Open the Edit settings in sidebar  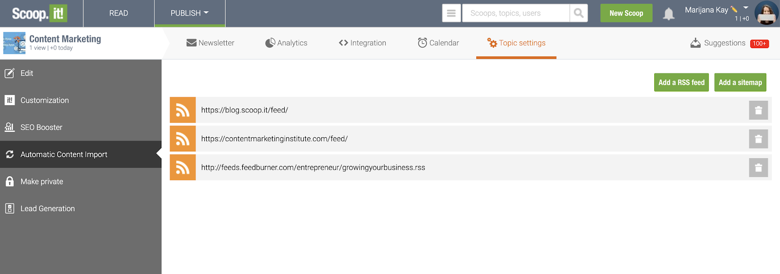[x=81, y=73]
